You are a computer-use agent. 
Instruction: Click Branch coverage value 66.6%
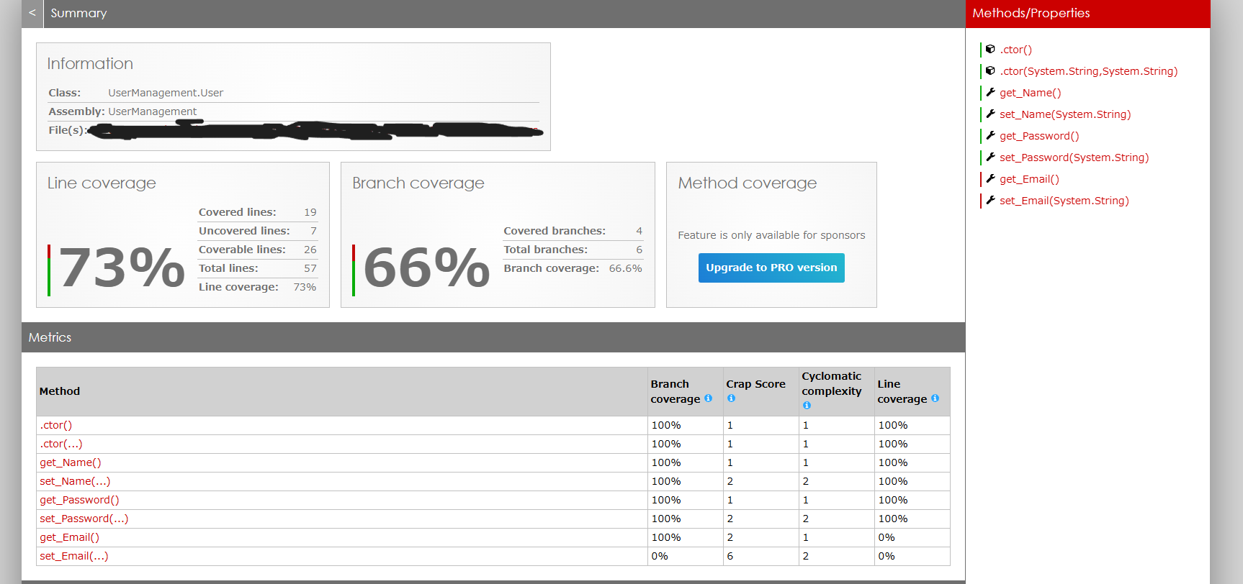coord(625,268)
